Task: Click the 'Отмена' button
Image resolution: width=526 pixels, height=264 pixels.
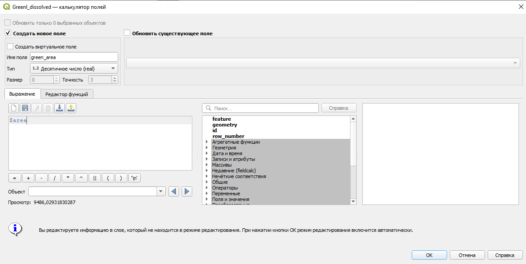Action: pyautogui.click(x=467, y=255)
